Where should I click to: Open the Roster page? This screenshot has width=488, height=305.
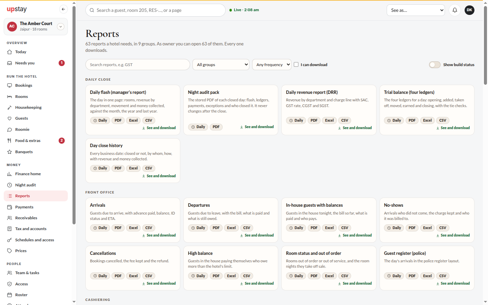click(36, 295)
